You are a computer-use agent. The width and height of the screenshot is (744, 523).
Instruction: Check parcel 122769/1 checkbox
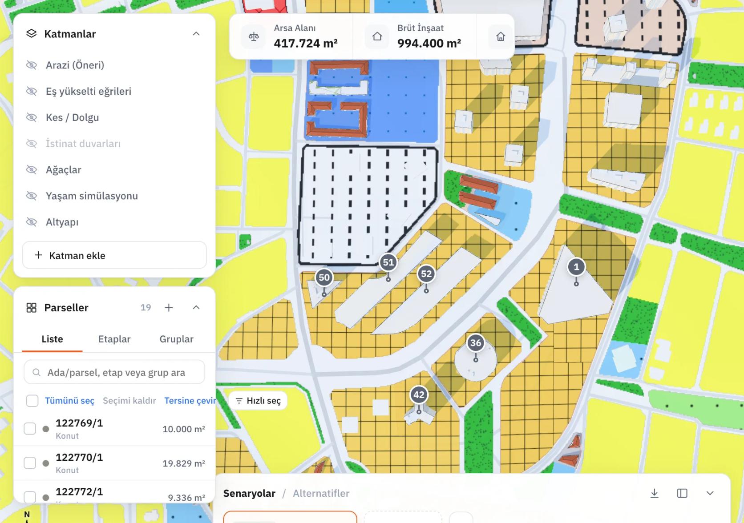pyautogui.click(x=30, y=429)
